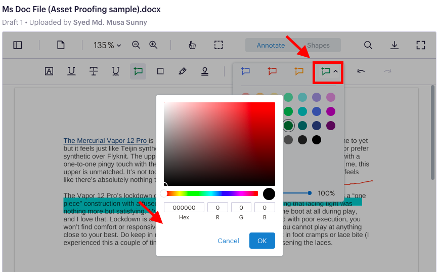
Task: Choose the red comment preset
Action: 272,71
